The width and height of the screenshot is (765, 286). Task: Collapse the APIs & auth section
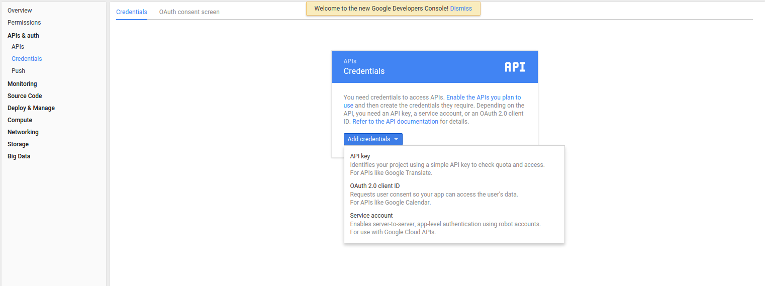[23, 36]
